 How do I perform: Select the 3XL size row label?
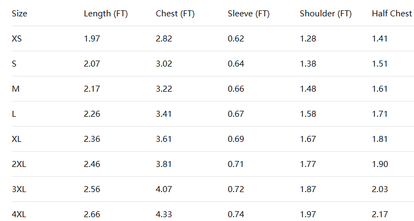(19, 189)
